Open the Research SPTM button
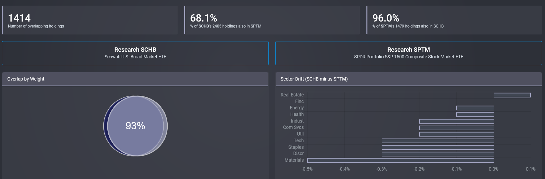Screen dimensions: 545x179 [x=409, y=53]
